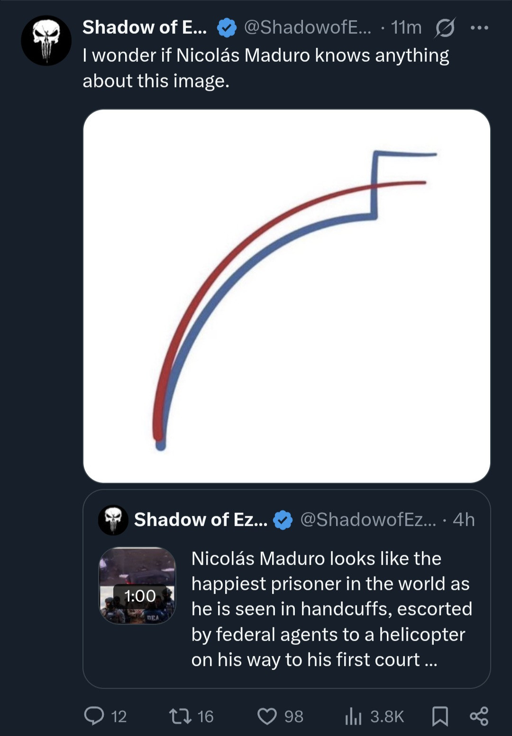Open the quoted post text about Maduro
The width and height of the screenshot is (512, 736).
click(331, 609)
